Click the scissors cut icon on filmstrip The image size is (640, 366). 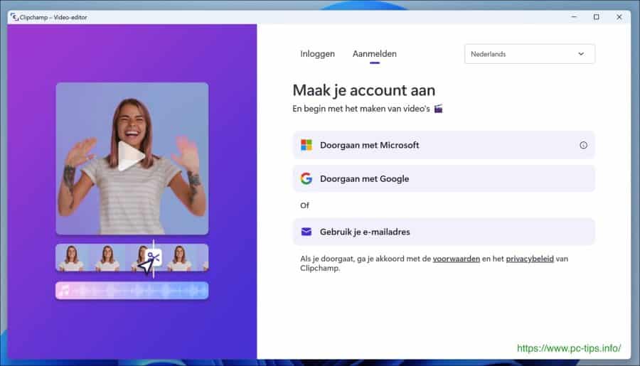154,257
